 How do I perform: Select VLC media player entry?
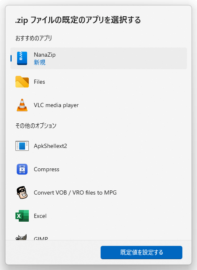point(98,105)
